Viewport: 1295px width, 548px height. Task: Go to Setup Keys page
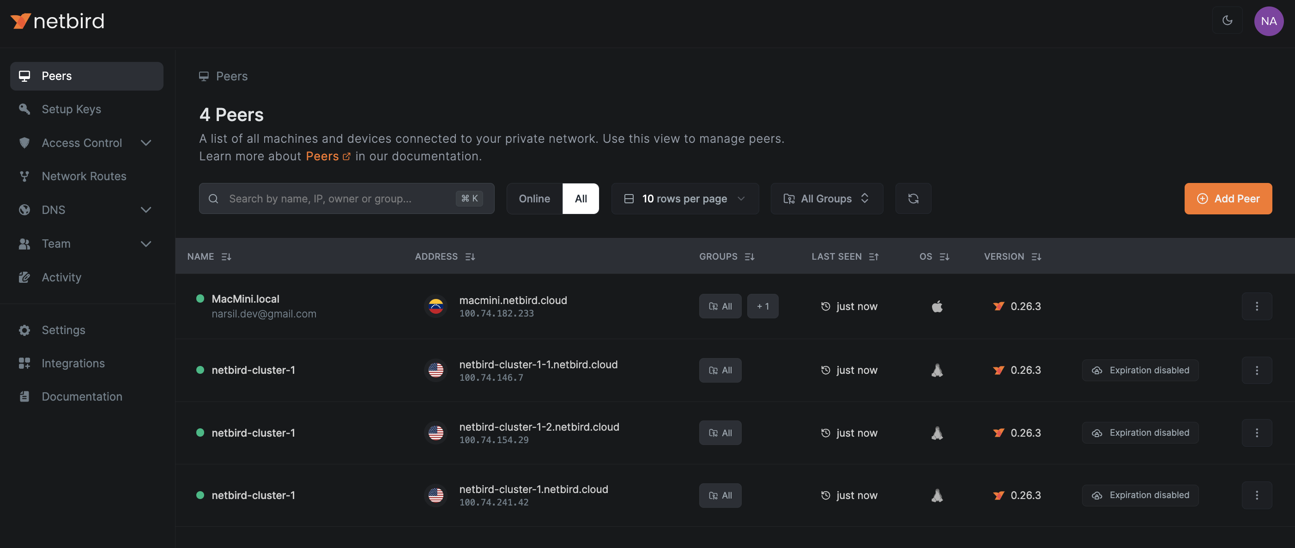click(x=72, y=109)
